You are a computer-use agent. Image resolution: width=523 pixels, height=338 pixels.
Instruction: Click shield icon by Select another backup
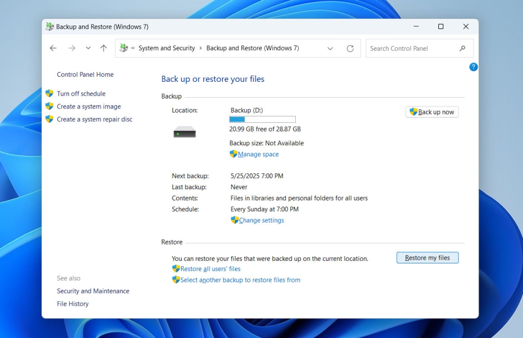pyautogui.click(x=176, y=280)
